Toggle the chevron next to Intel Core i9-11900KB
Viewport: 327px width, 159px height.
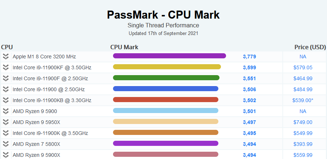click(5, 100)
